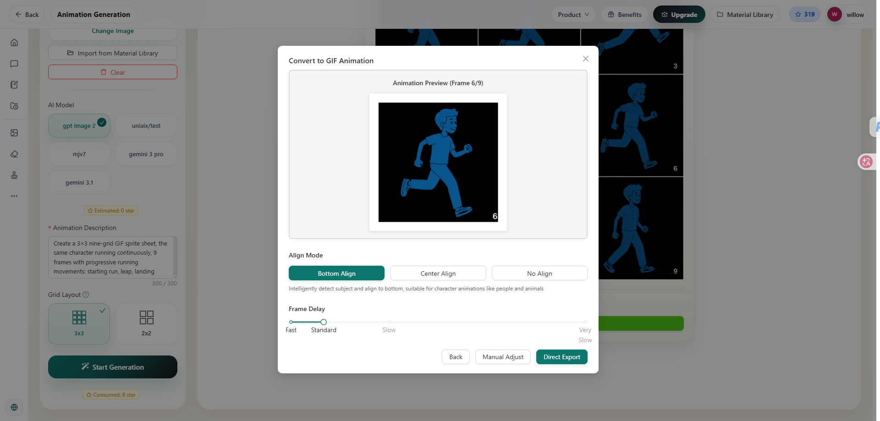Select Bottom Align mode

click(x=336, y=273)
